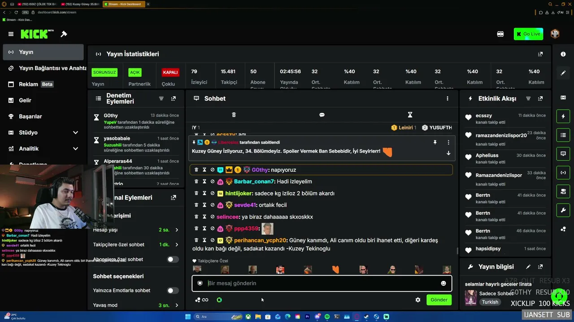The image size is (574, 322).
Task: Select the speech bubble tab in Sohbet panel
Action: (x=322, y=115)
